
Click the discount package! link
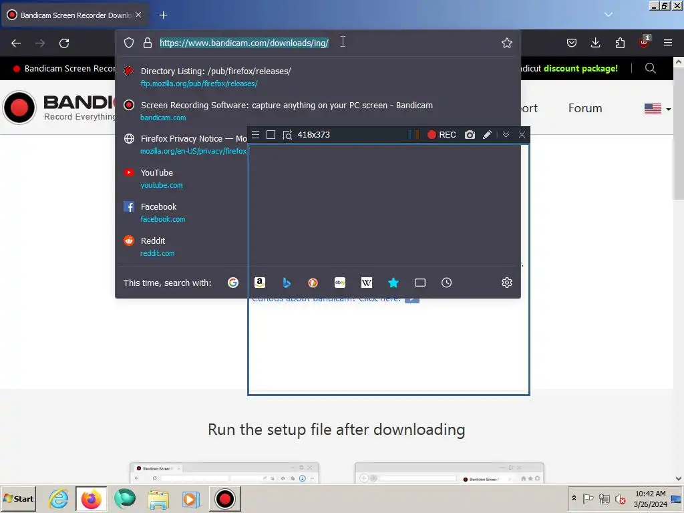[x=580, y=69]
